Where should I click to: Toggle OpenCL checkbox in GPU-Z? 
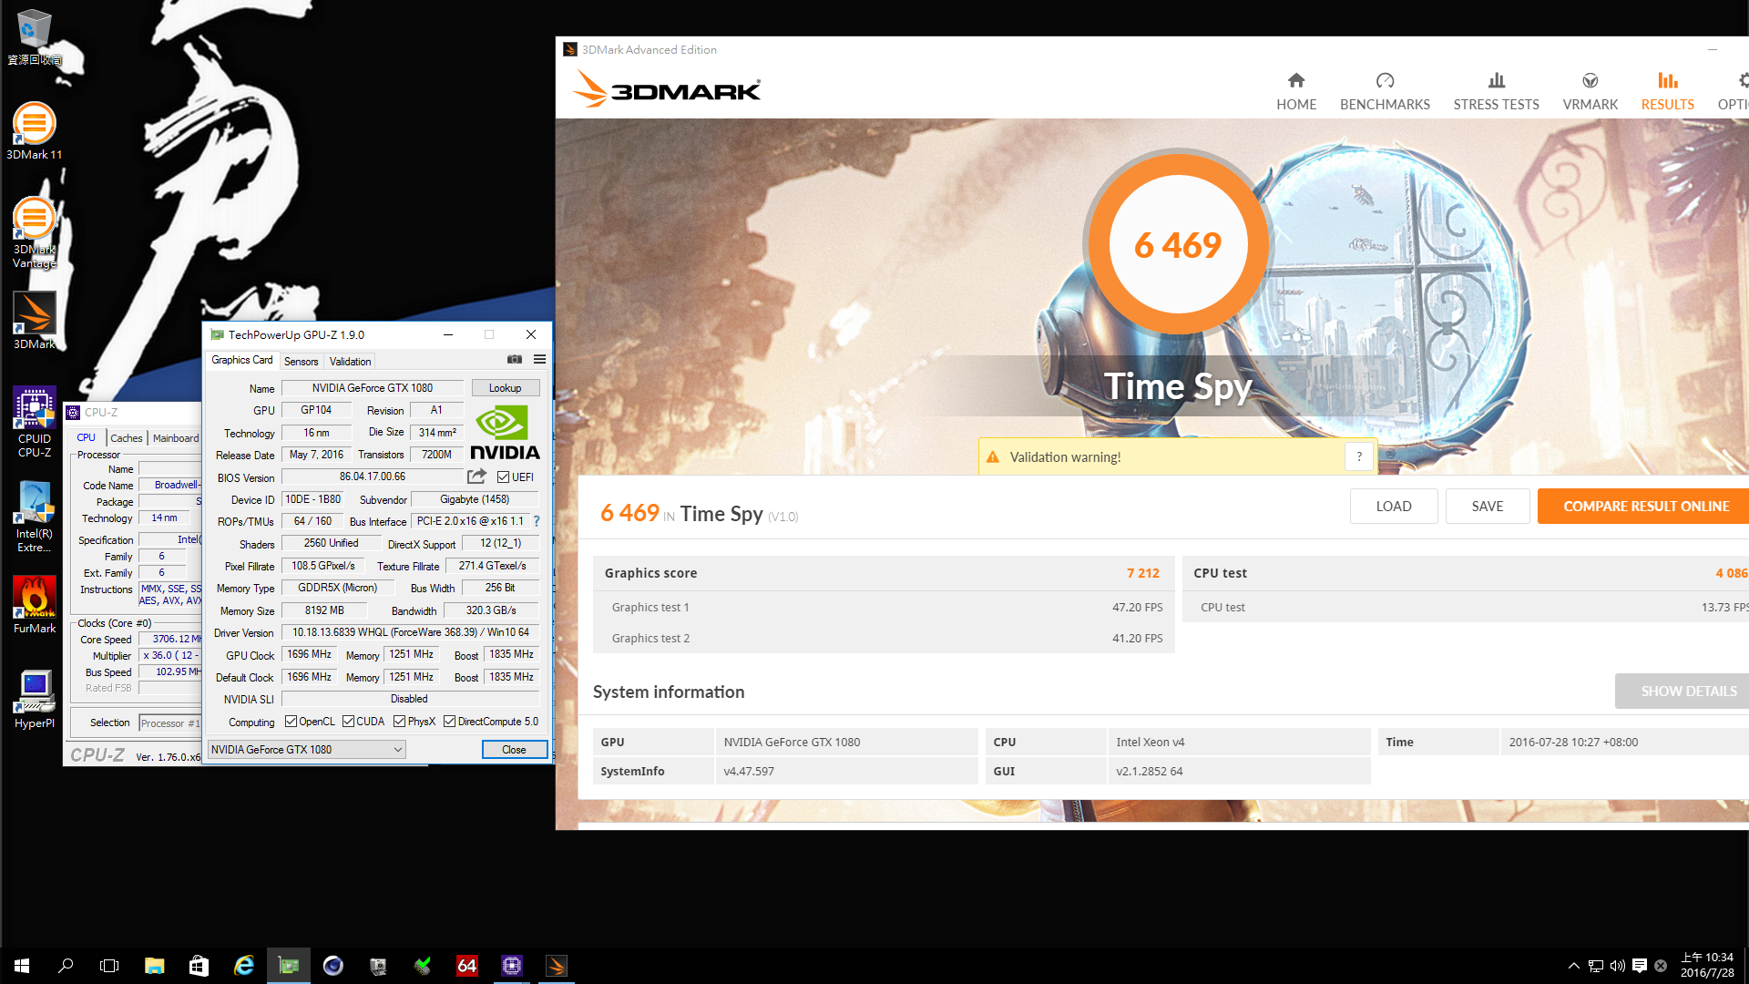pos(291,722)
